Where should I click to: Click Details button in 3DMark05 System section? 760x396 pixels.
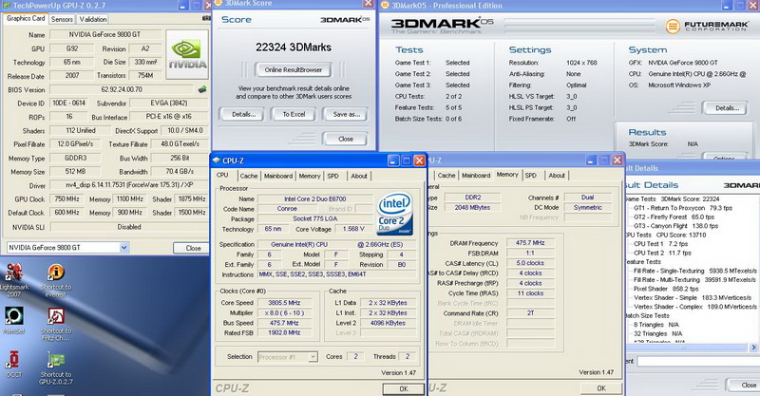tap(727, 108)
